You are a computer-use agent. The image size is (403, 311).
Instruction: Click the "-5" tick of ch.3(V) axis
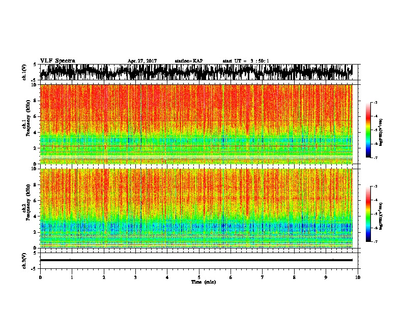tap(34, 269)
